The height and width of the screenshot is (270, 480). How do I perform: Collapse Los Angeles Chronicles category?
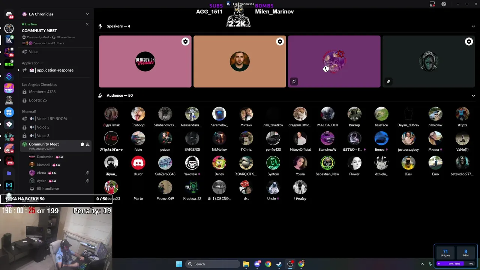(x=39, y=85)
